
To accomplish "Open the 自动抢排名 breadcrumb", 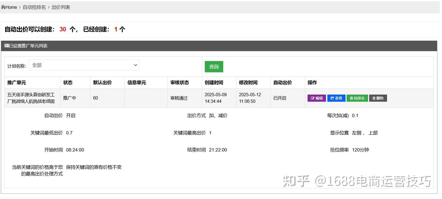I will coord(34,7).
